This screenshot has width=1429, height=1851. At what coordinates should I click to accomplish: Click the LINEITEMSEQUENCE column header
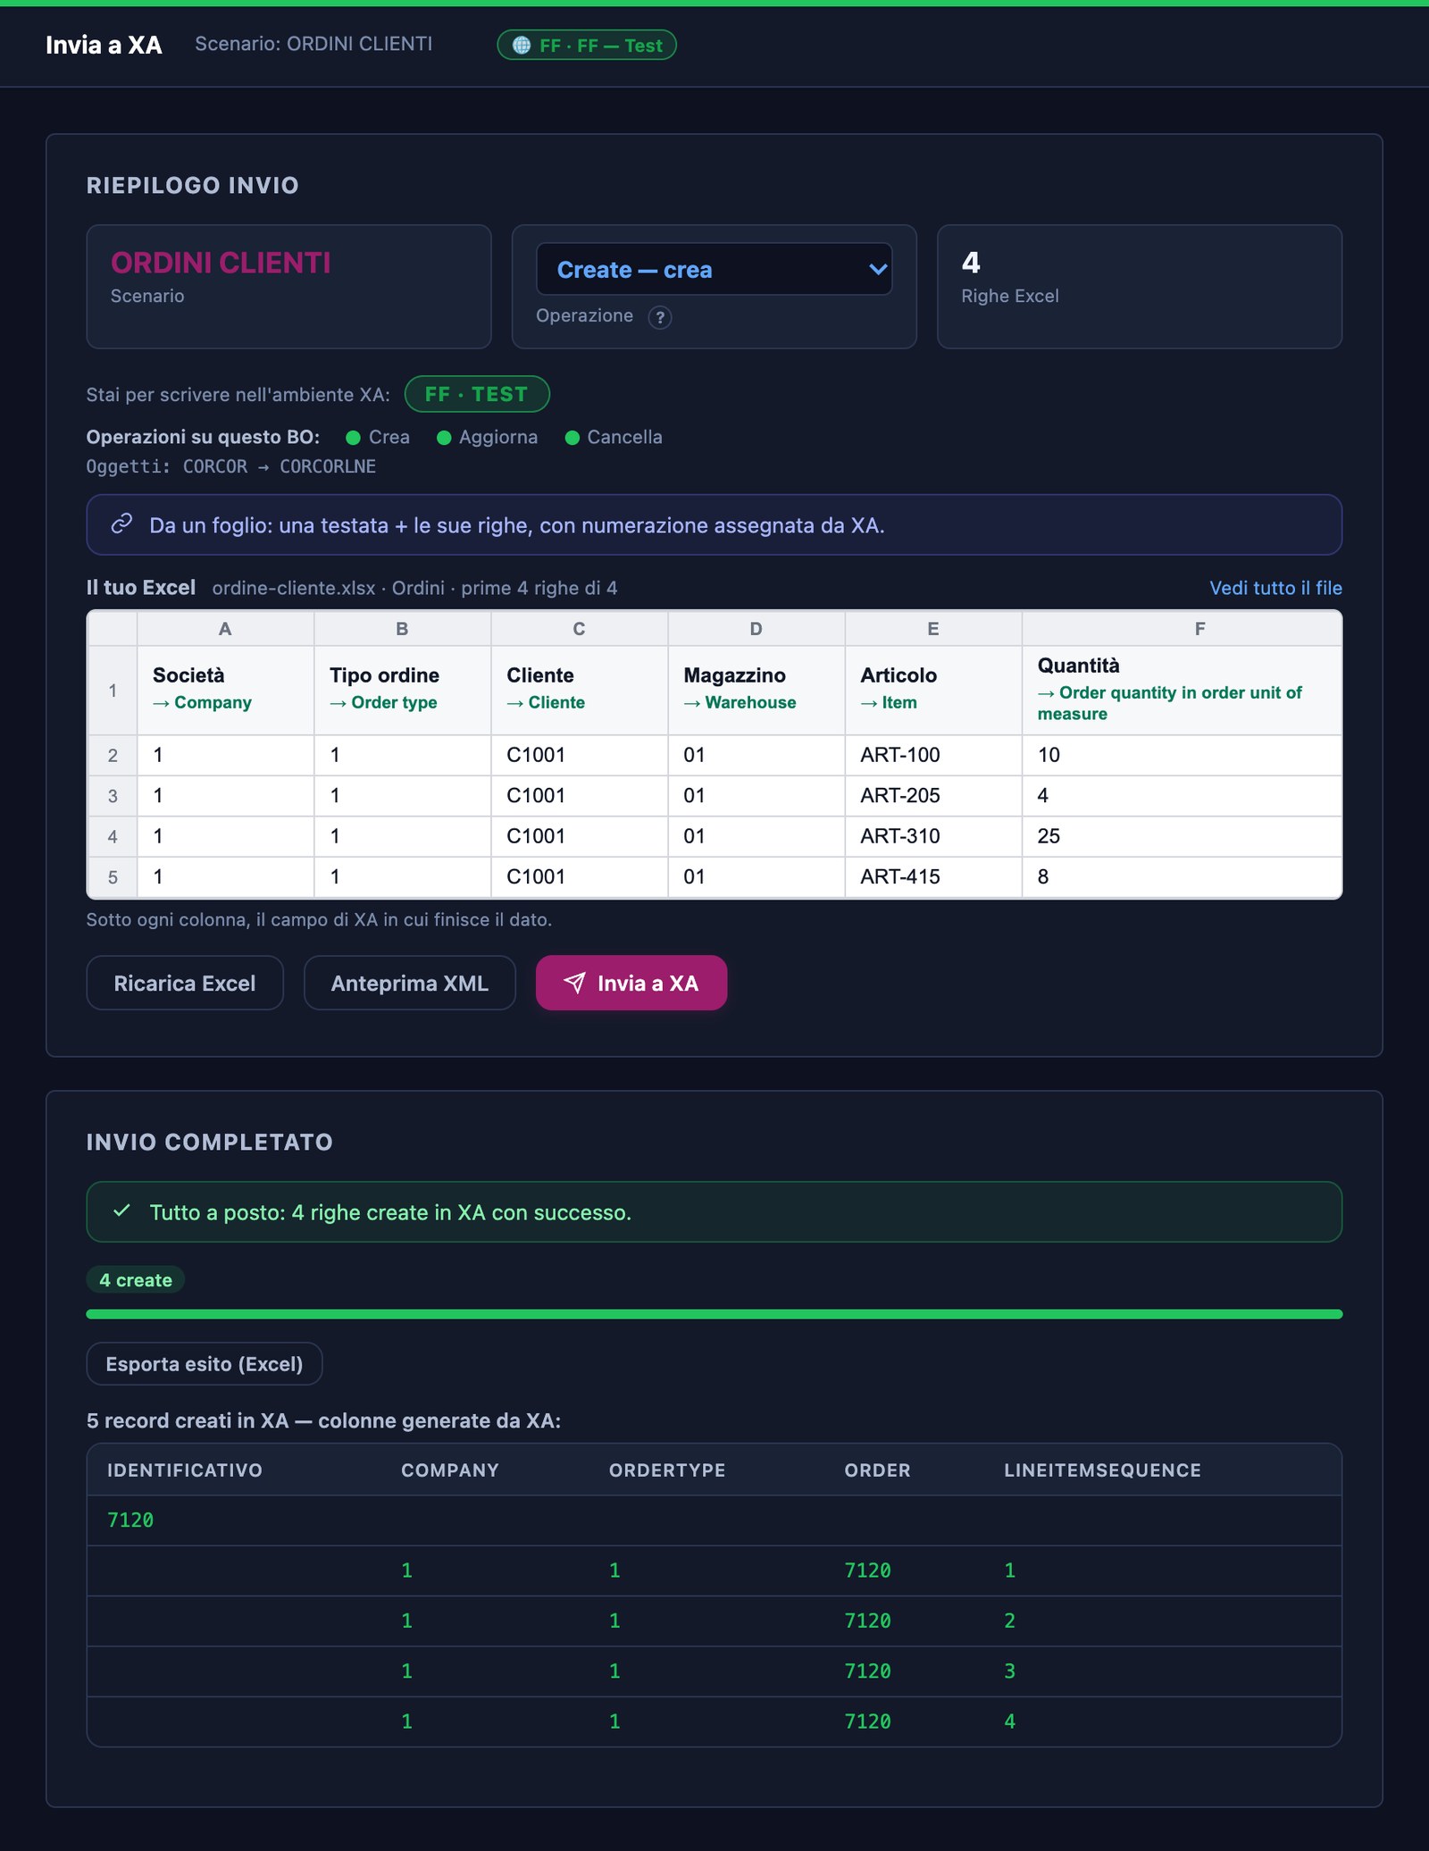1102,1470
